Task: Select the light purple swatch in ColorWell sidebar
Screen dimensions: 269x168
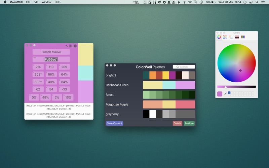Action: coord(86,91)
